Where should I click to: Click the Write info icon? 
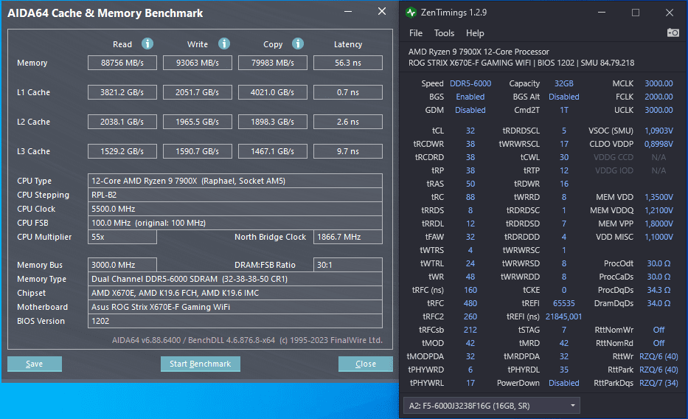click(224, 44)
